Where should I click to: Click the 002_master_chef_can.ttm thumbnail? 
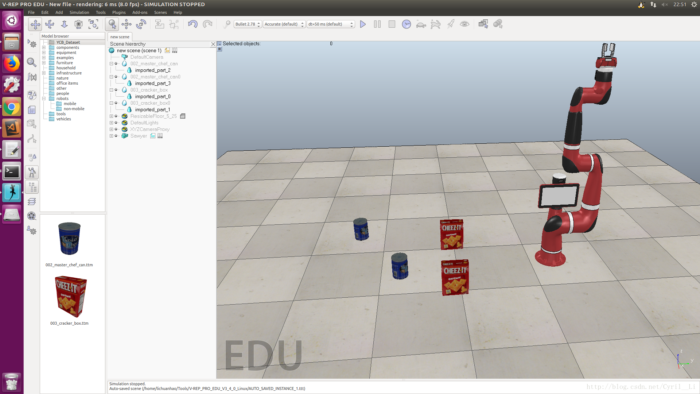pyautogui.click(x=69, y=240)
